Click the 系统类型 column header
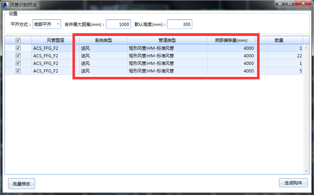 103,40
